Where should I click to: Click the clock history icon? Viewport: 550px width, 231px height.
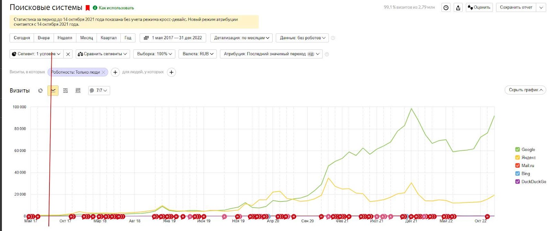[x=446, y=8]
